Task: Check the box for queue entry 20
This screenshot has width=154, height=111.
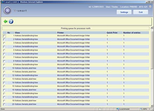Action: pyautogui.click(x=4, y=105)
